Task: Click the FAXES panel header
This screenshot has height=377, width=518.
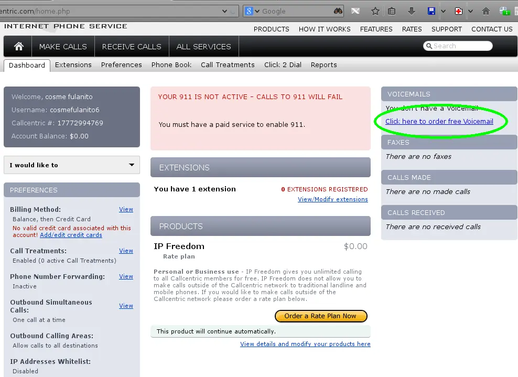Action: click(x=449, y=142)
